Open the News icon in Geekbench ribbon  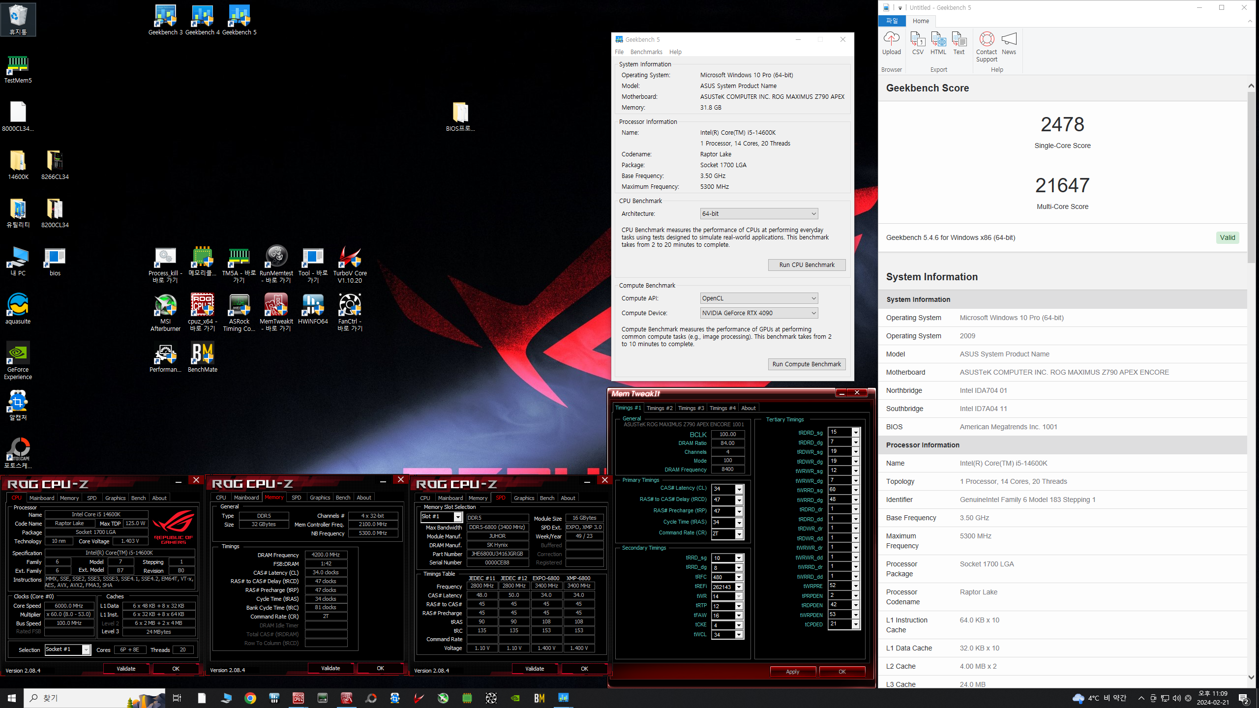pos(1008,43)
